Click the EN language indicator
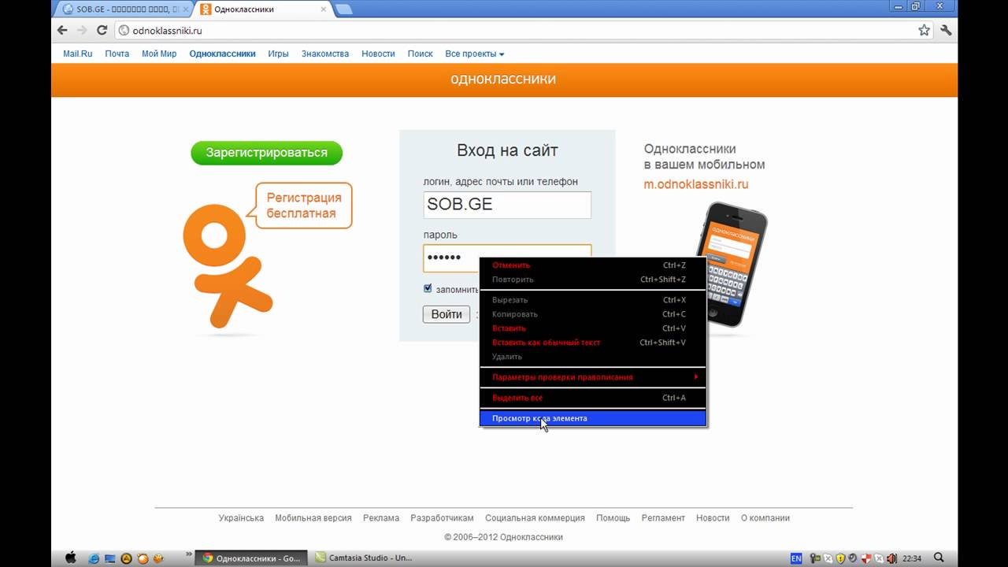 796,558
